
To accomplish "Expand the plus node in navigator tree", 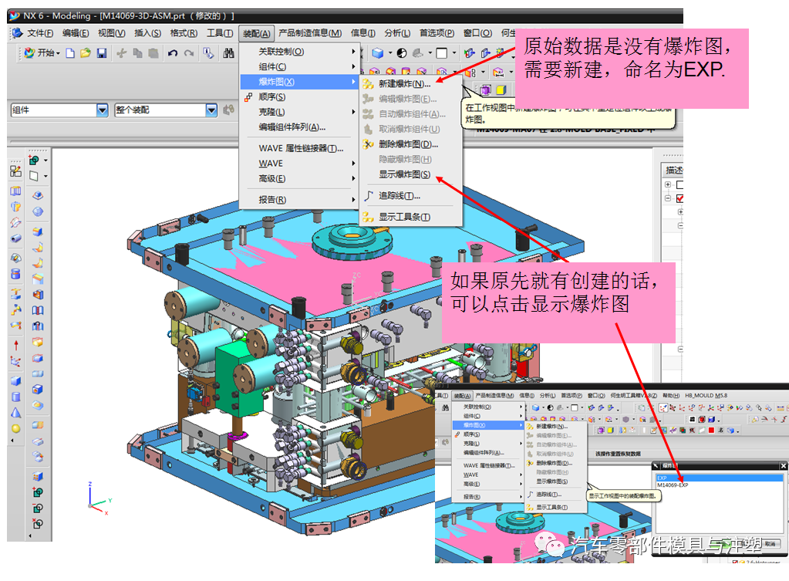I will tap(668, 184).
